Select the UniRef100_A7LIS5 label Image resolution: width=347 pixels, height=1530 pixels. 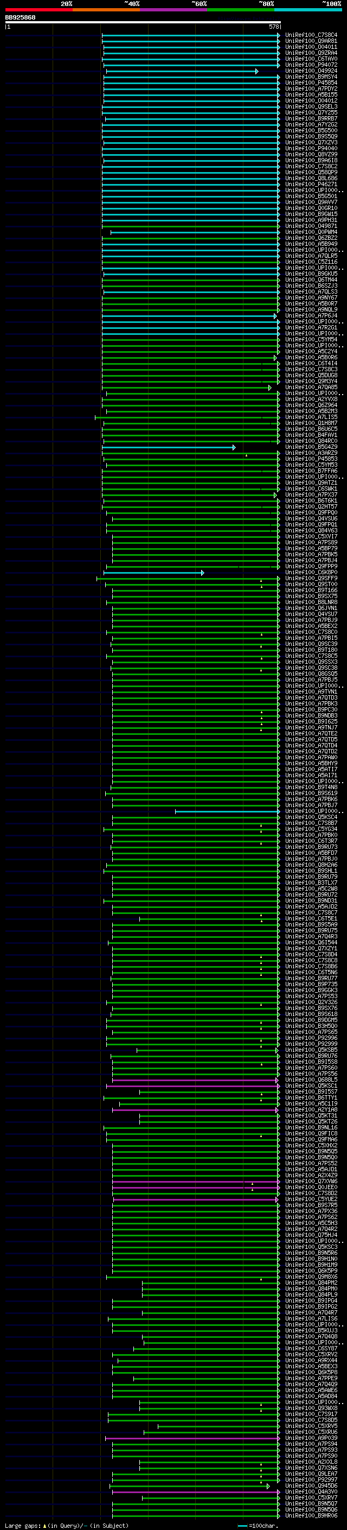coord(311,417)
